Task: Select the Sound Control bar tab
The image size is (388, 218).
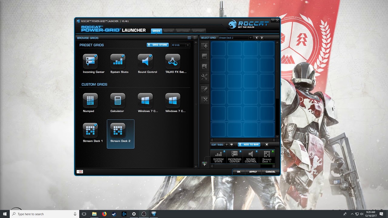Action: 251,157
